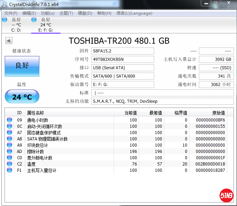This screenshot has width=237, height=206.
Task: Click status orb for attribute C0
Action: [9, 157]
